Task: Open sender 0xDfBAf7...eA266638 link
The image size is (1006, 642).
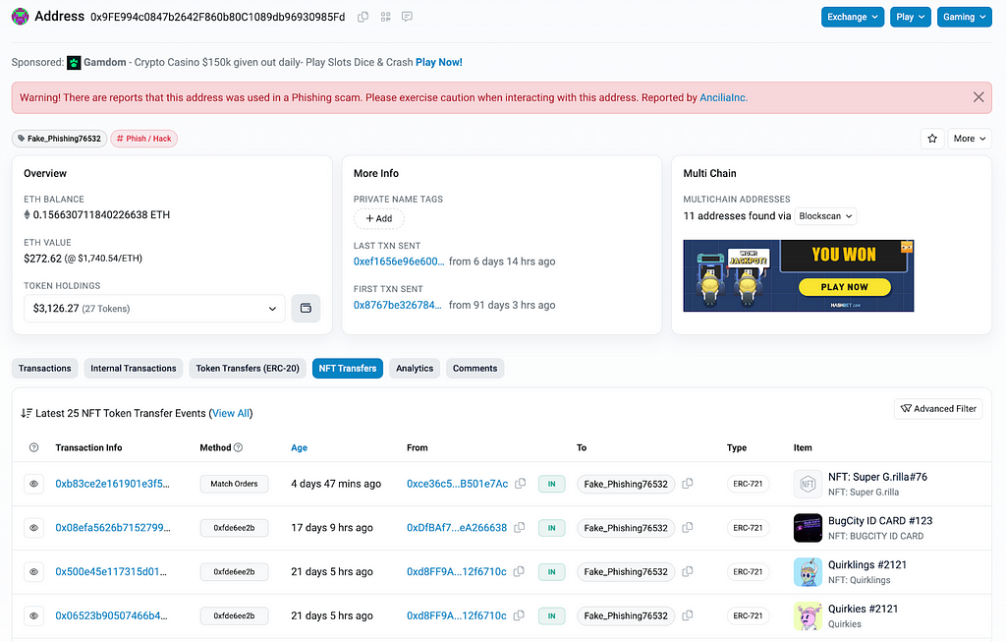Action: pyautogui.click(x=457, y=528)
